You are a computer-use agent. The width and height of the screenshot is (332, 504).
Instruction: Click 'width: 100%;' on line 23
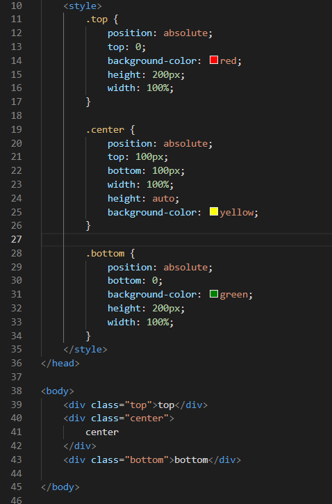[x=140, y=185]
